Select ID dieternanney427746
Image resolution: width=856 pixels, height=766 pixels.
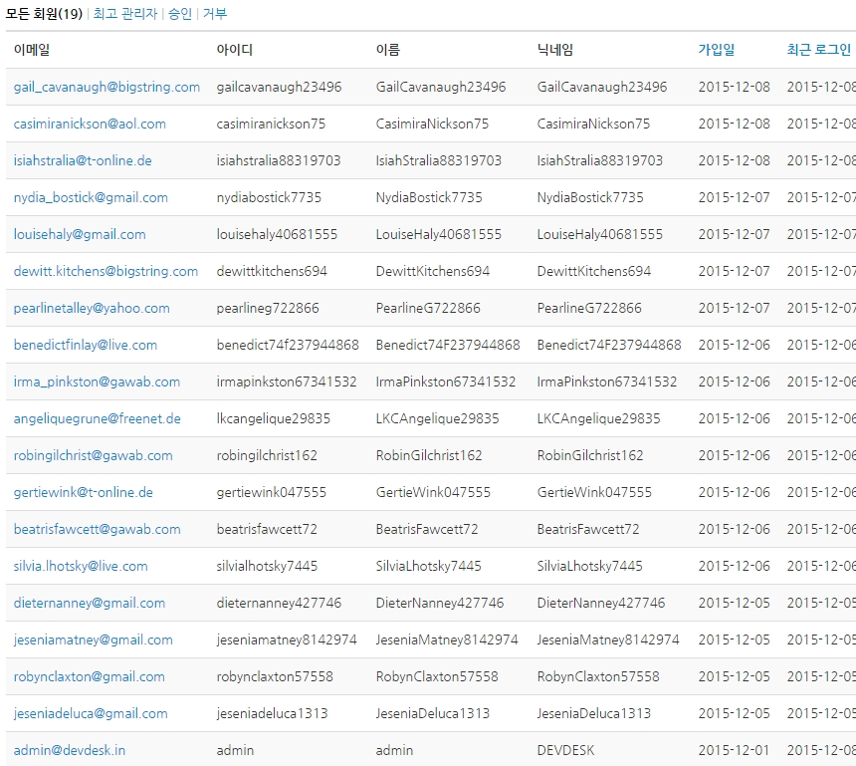(279, 604)
